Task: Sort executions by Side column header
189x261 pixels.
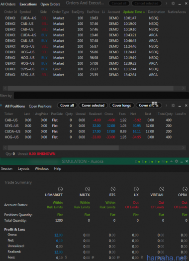Action: point(43,12)
